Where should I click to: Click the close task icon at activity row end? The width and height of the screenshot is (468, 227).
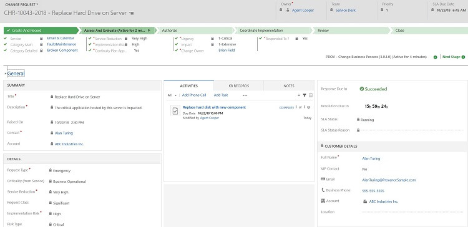(309, 107)
